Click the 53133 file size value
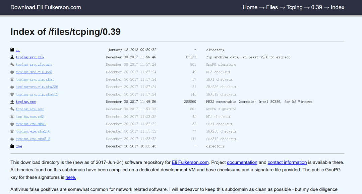The image size is (362, 194). (191, 57)
